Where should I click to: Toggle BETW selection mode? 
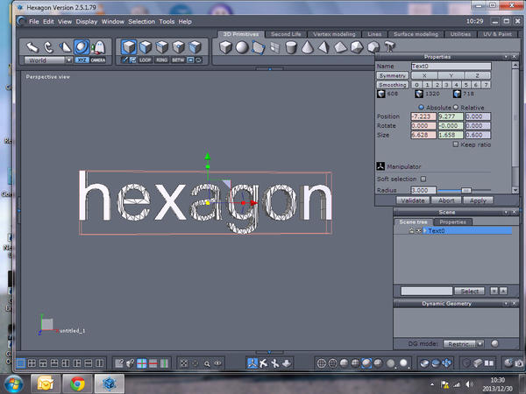(178, 60)
